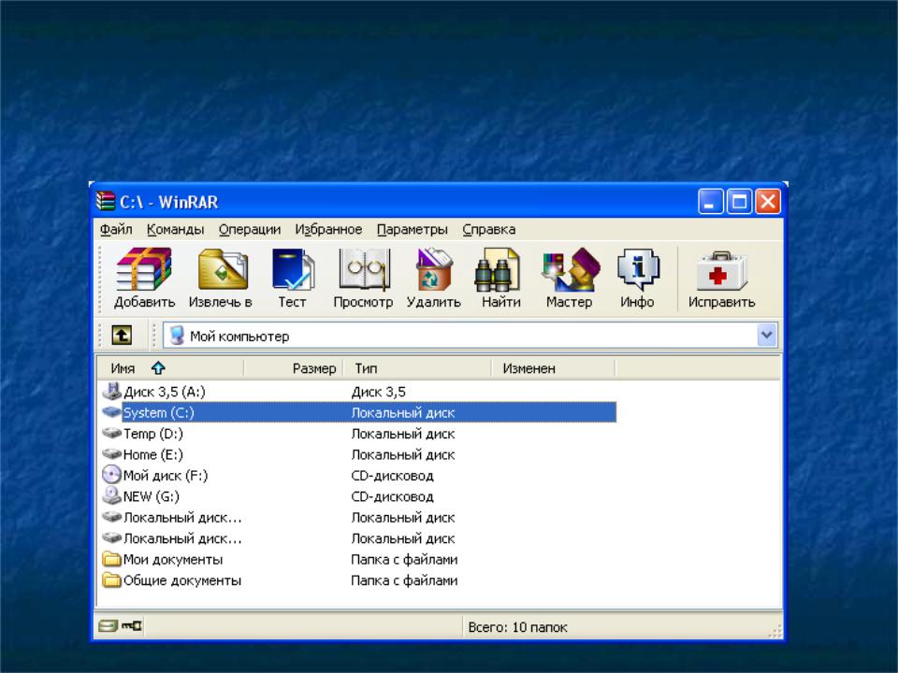The image size is (898, 673).
Task: Click 'Диск 3,5' type cell
Action: pos(379,392)
